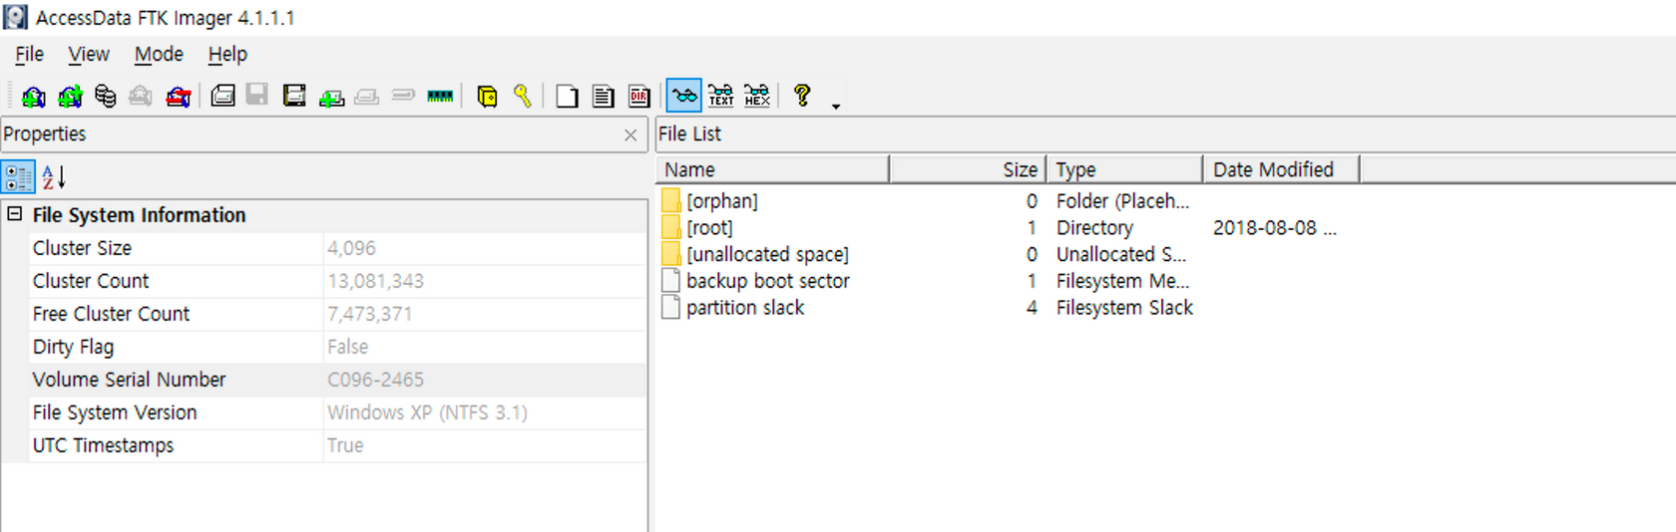Select the [orphan] folder row
This screenshot has height=532, width=1676.
722,201
